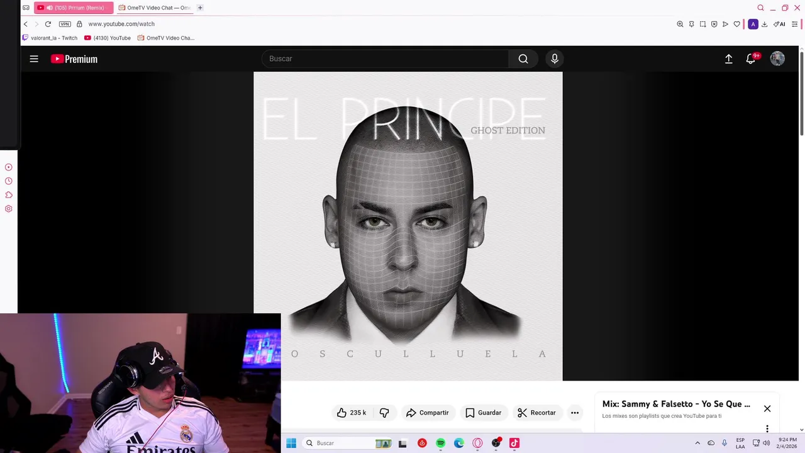
Task: Open the pink TikTok taskbar app
Action: point(514,443)
